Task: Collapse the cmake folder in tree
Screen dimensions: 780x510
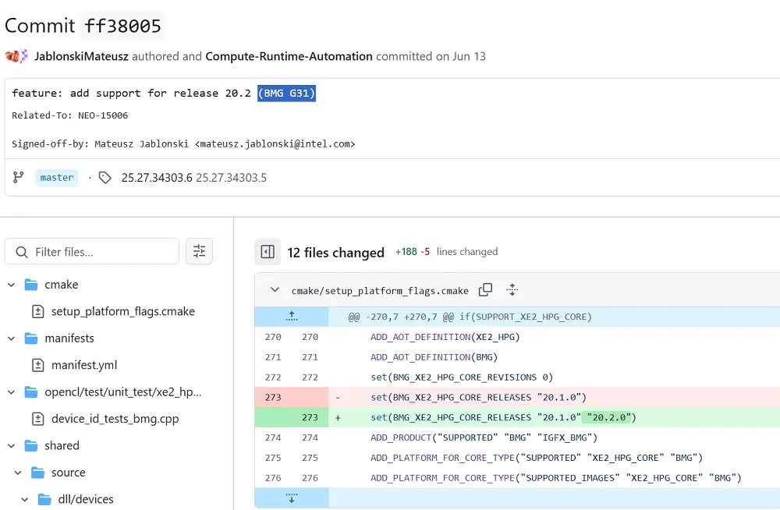Action: [x=11, y=285]
